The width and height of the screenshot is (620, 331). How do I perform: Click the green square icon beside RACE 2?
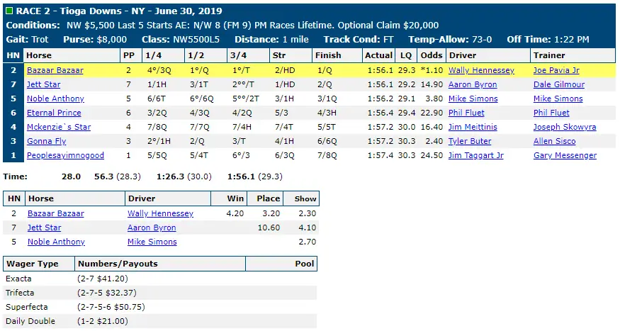[9, 11]
